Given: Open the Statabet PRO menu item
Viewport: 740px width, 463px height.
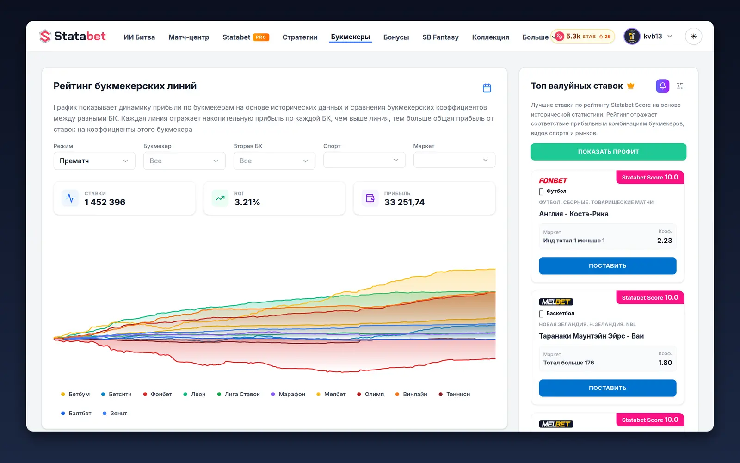Looking at the screenshot, I should click(246, 37).
